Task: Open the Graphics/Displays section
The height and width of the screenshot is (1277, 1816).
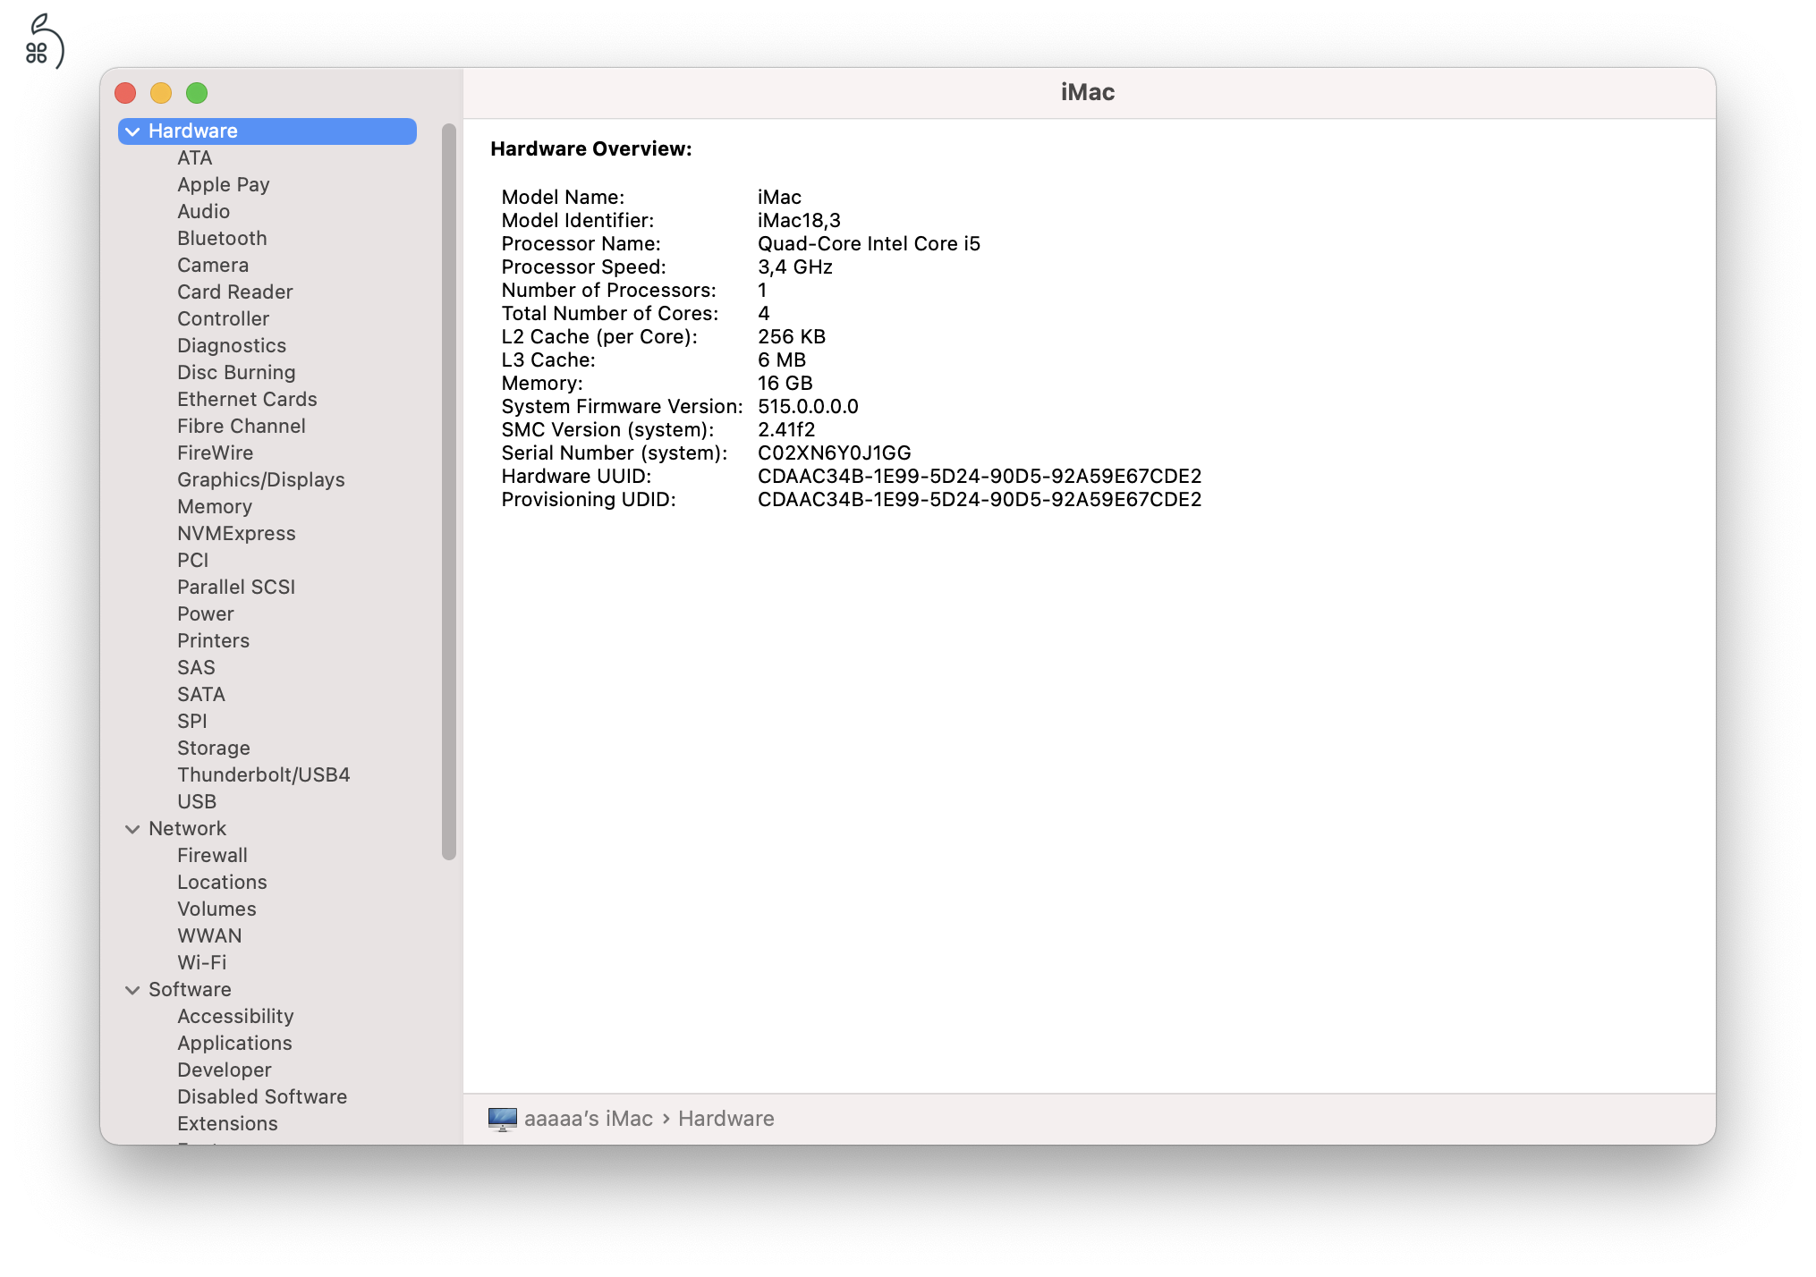Action: pyautogui.click(x=260, y=479)
